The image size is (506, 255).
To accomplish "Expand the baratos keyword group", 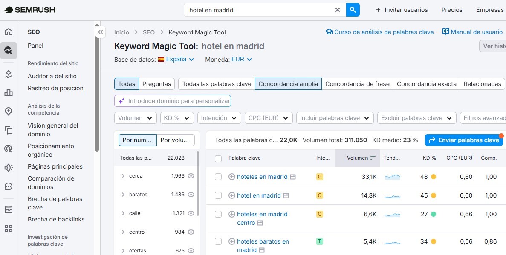I will tap(123, 195).
